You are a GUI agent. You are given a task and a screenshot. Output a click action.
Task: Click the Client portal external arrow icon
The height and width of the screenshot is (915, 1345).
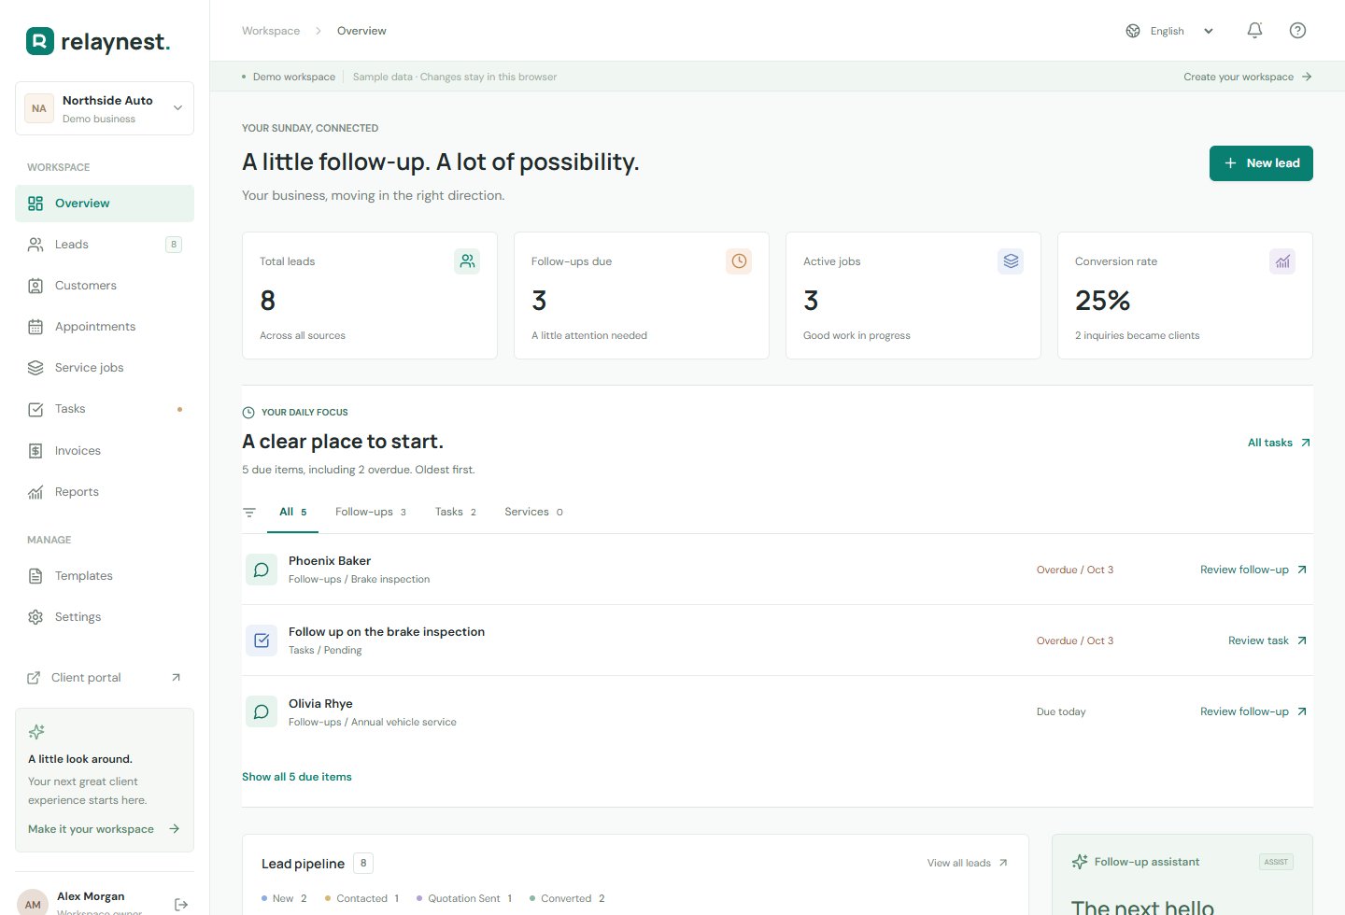(x=176, y=678)
